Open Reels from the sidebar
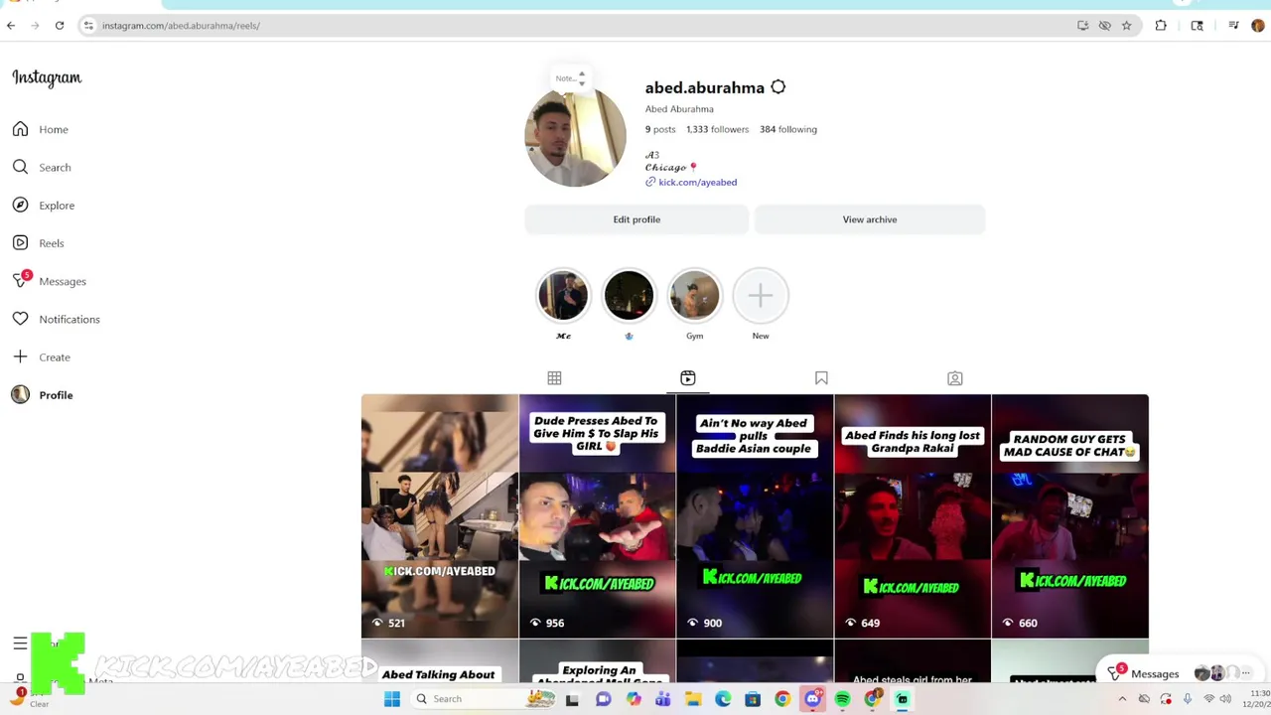The image size is (1271, 715). click(x=38, y=243)
